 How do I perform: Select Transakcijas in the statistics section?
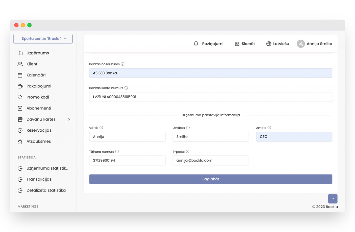point(39,179)
